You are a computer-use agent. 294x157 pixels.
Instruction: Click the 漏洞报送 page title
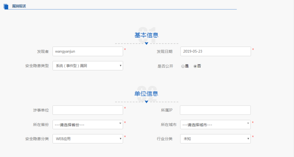[19, 6]
